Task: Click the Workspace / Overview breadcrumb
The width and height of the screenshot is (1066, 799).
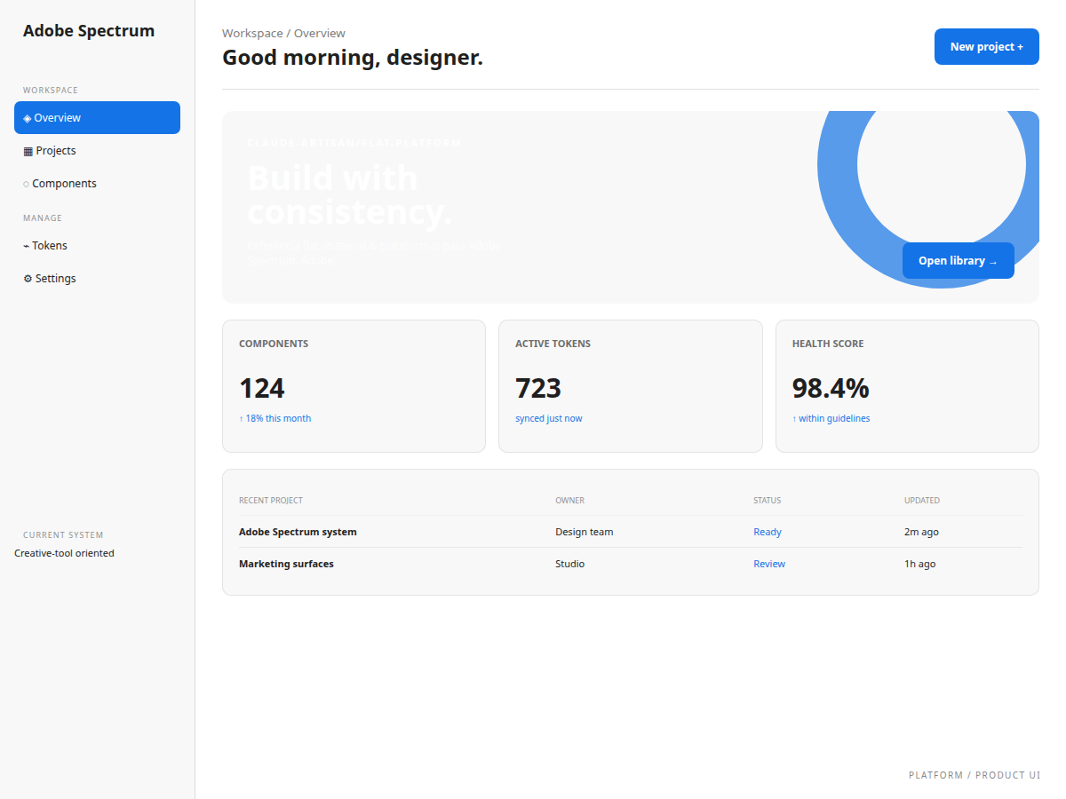Action: pyautogui.click(x=283, y=33)
